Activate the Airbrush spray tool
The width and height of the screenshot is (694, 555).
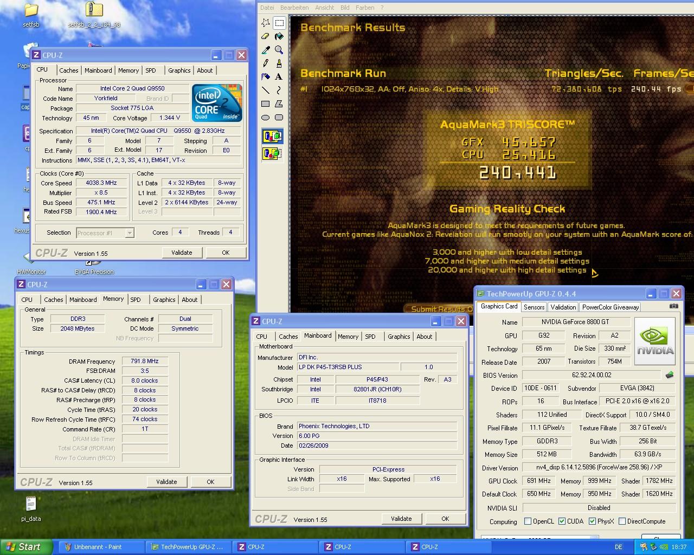(x=266, y=77)
